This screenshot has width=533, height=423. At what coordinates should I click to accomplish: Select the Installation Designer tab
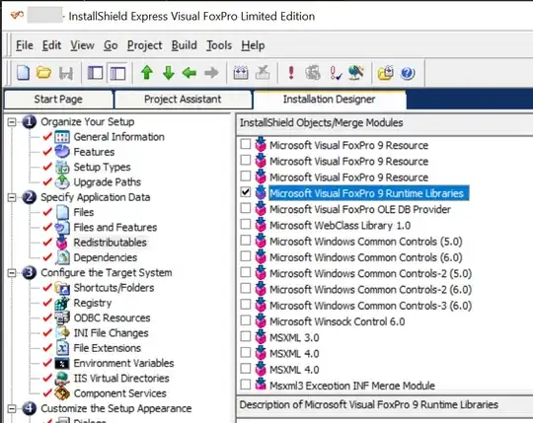[329, 100]
